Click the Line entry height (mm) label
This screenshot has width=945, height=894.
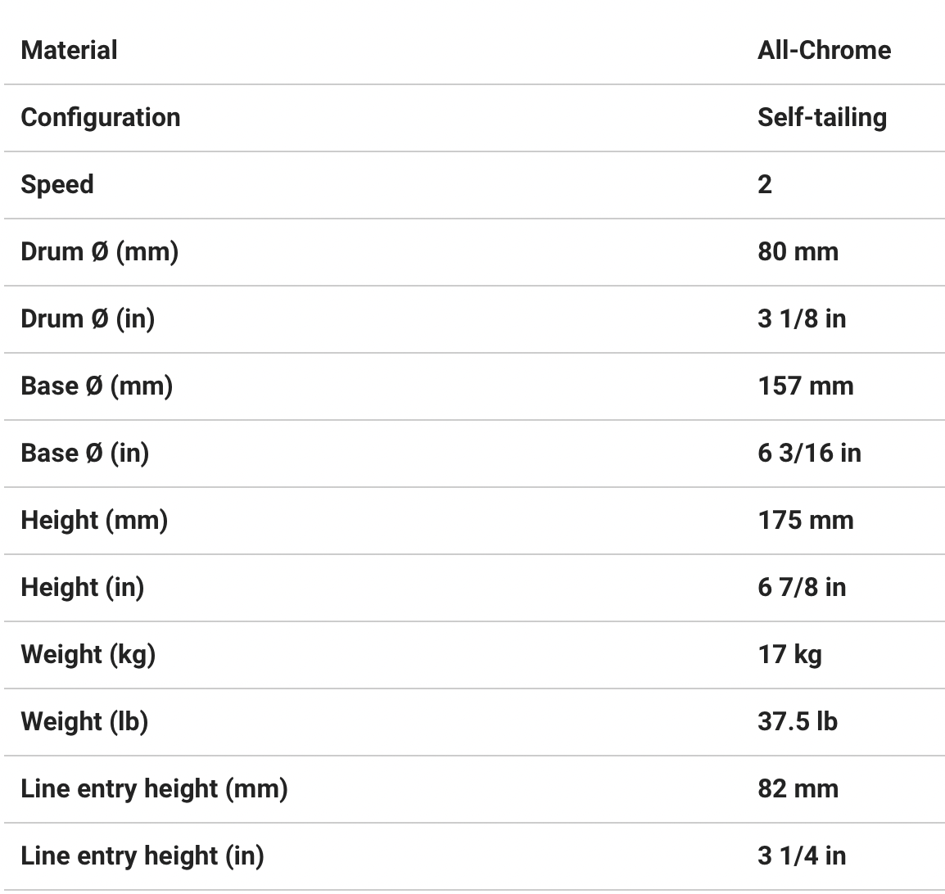[154, 788]
